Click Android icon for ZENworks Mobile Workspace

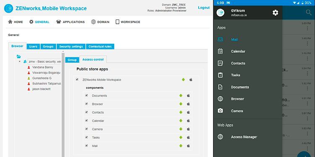pos(183,80)
